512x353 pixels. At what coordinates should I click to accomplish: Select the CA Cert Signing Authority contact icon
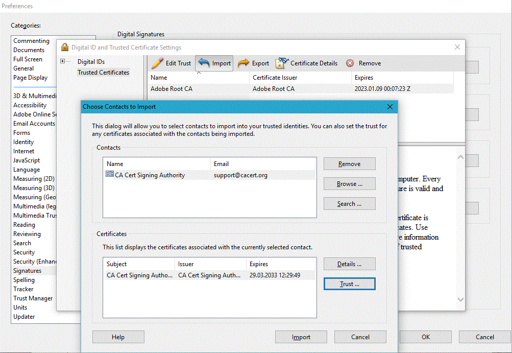pyautogui.click(x=110, y=175)
